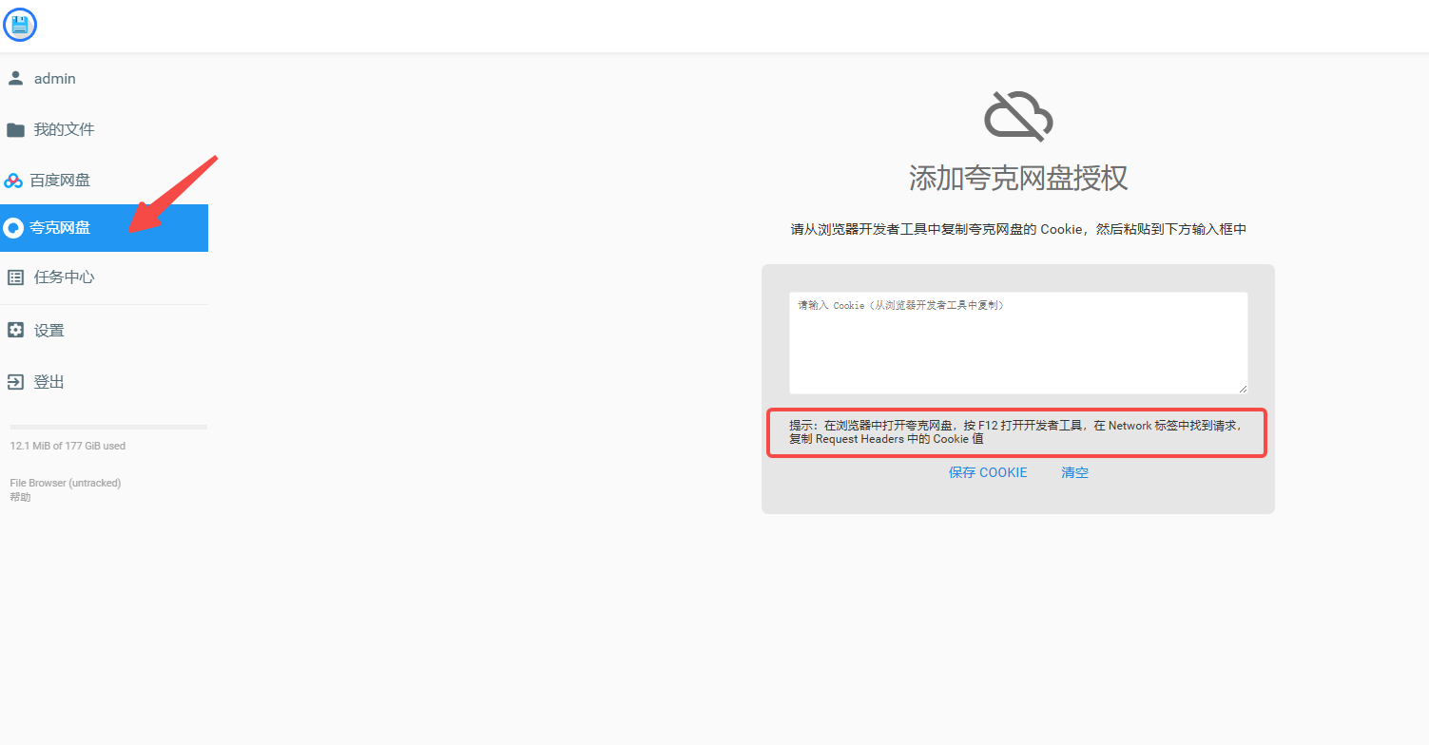Click the File Browser (untracked) version link

point(66,483)
